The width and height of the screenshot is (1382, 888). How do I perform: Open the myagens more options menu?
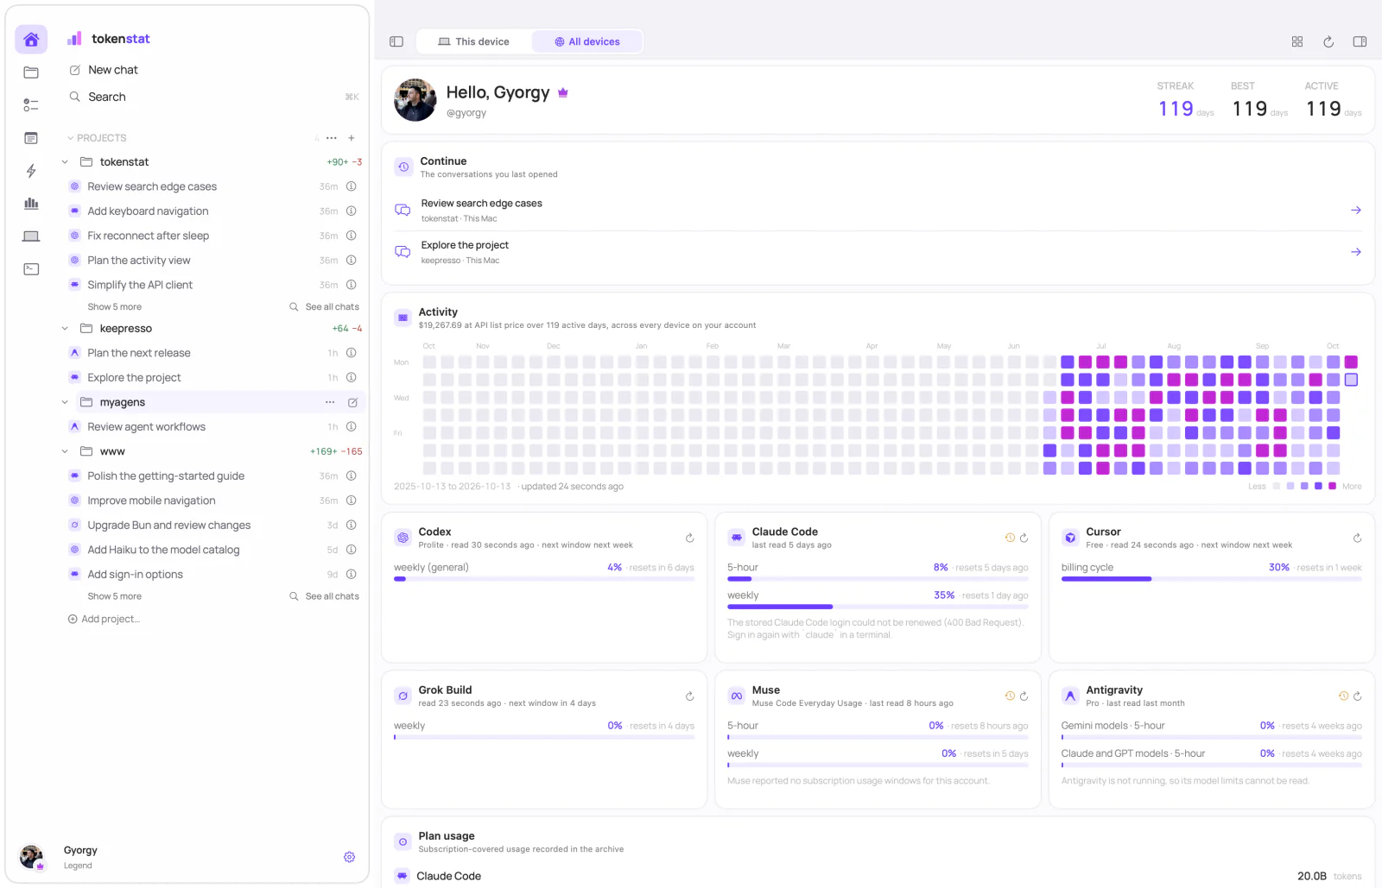click(x=330, y=402)
